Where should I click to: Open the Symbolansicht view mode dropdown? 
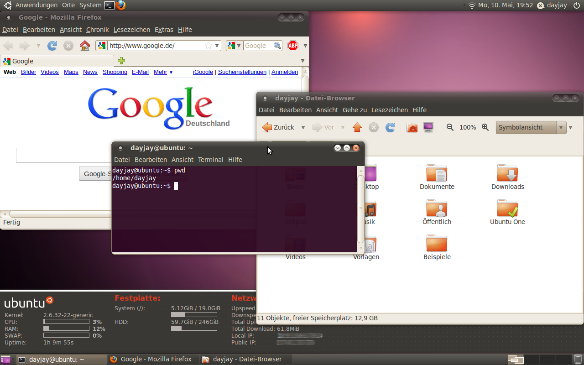531,127
